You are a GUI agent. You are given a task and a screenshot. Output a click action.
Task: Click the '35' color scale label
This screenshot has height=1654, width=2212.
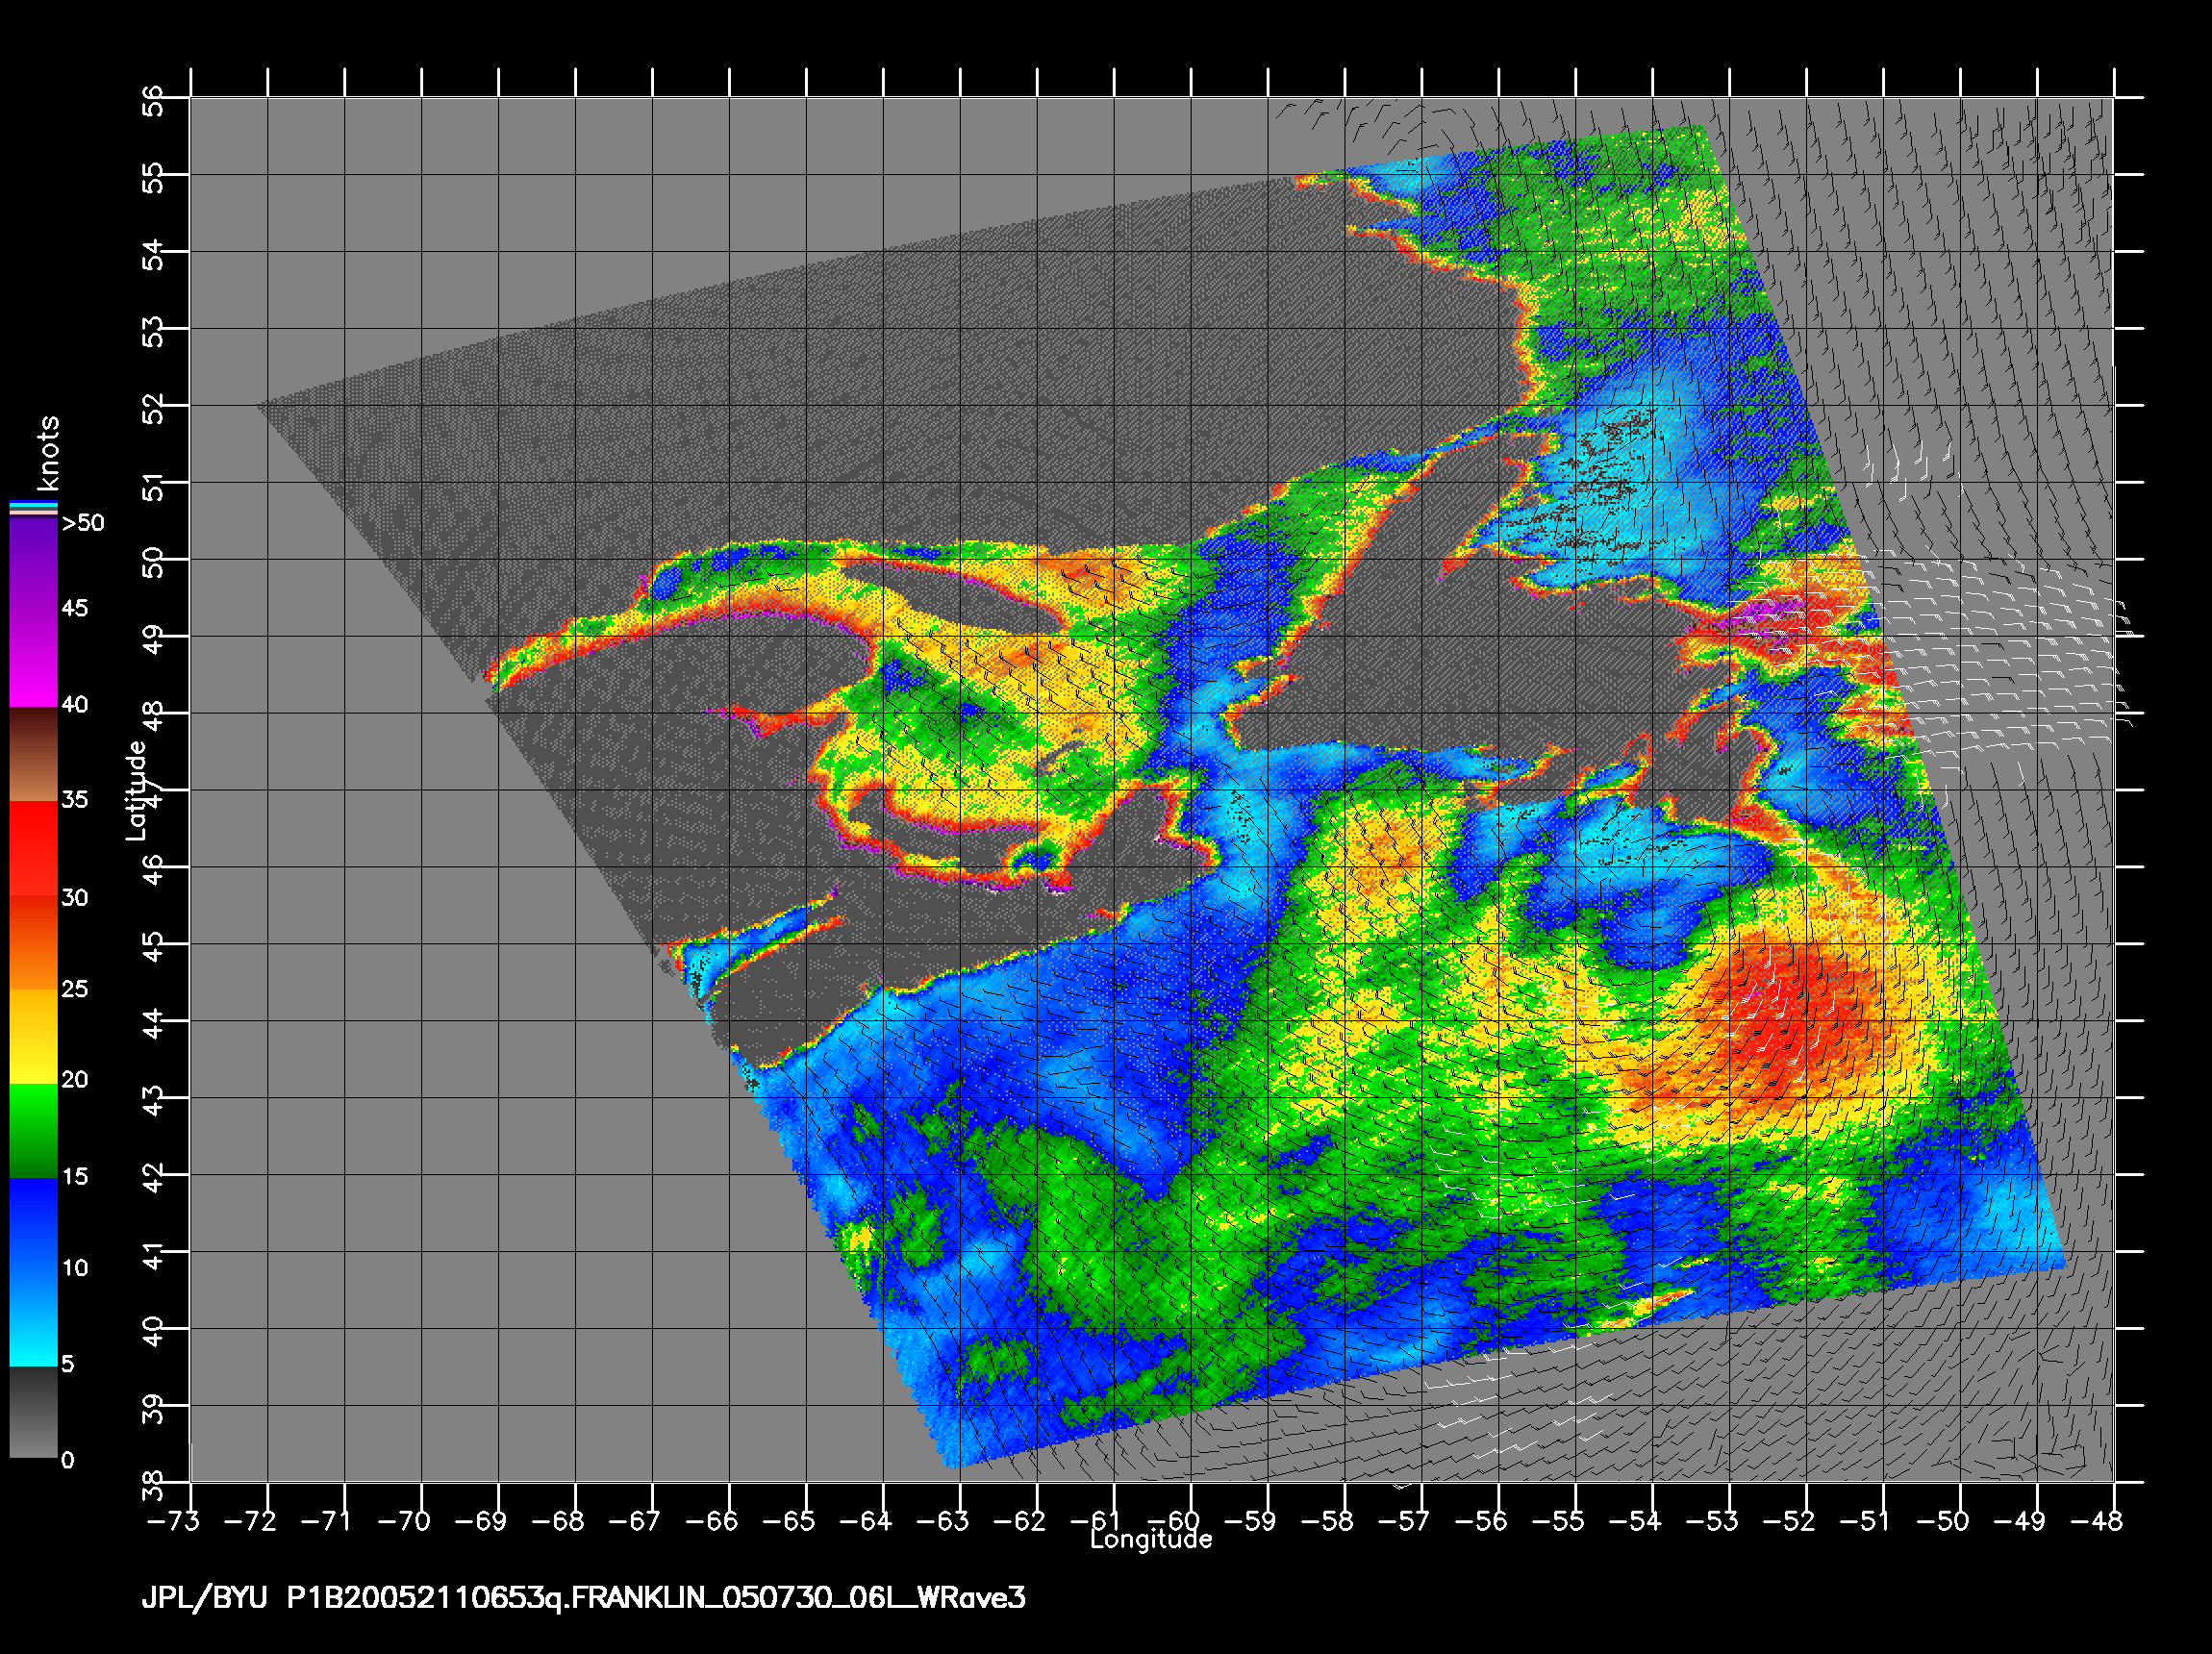[75, 800]
